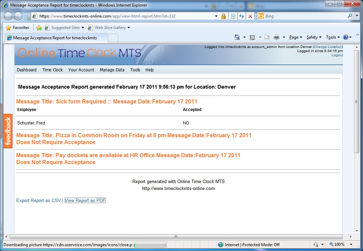Click the Add to Favorites Bar icon

pos(39,28)
